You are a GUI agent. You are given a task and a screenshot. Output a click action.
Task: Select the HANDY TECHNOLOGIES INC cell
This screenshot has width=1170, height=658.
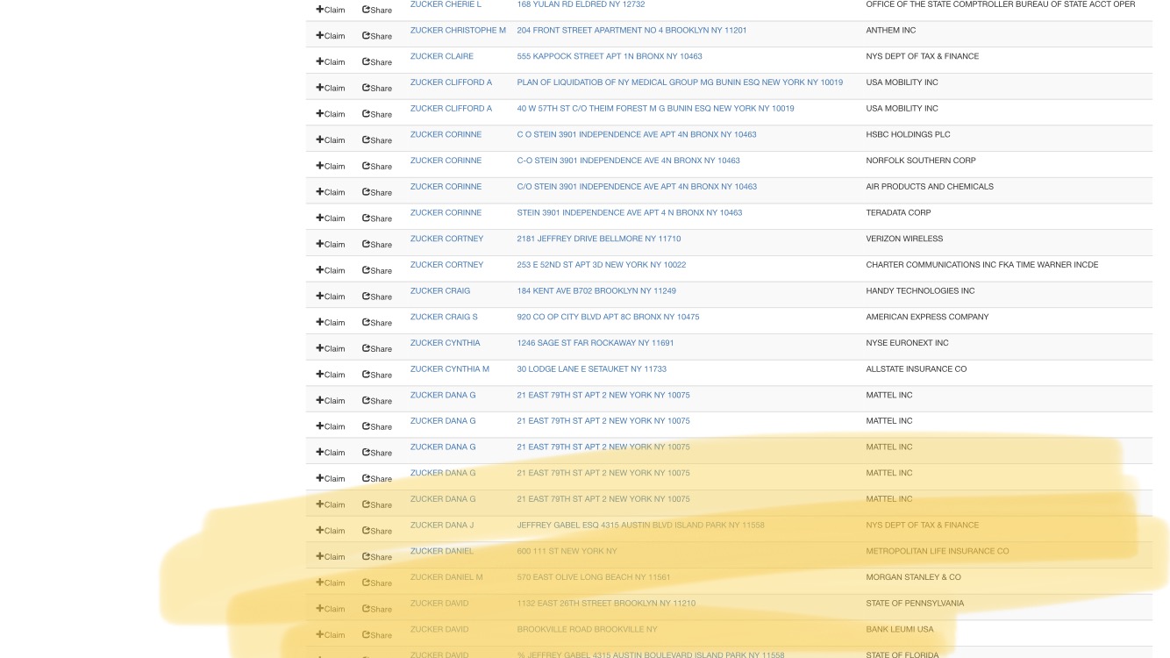click(920, 291)
